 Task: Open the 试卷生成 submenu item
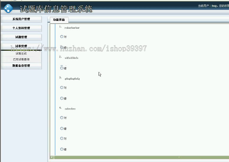(21, 54)
